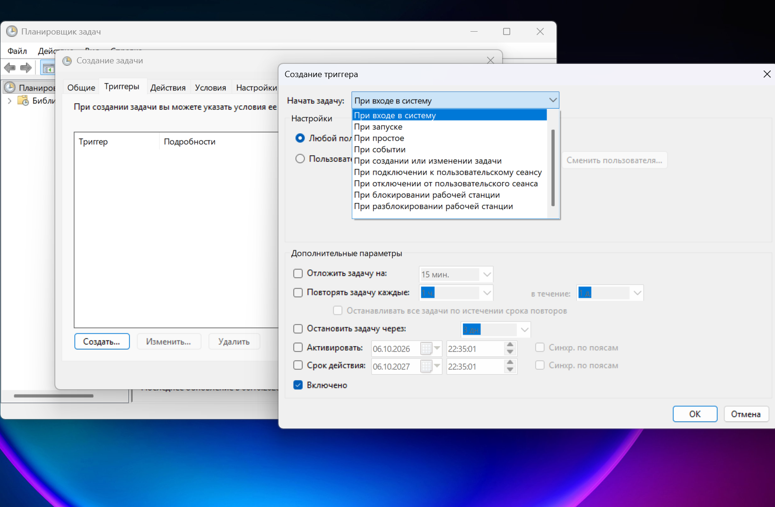Choose При событии from trigger list

click(450, 149)
